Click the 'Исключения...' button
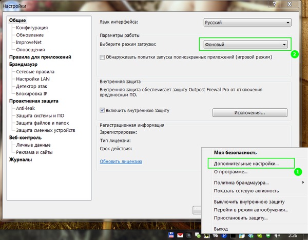 click(249, 113)
